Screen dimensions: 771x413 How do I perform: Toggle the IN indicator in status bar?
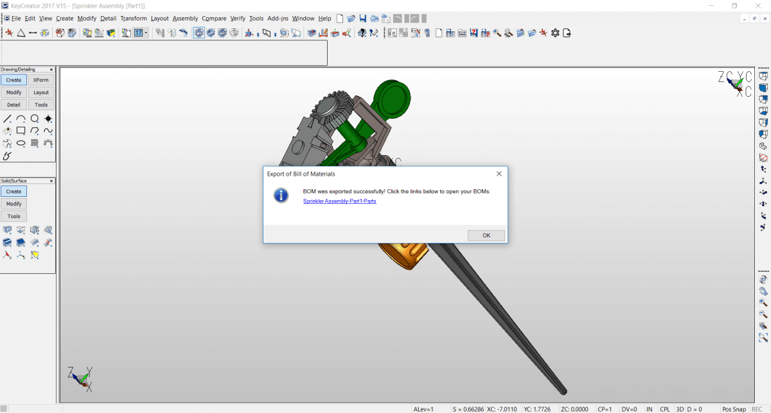tap(650, 409)
